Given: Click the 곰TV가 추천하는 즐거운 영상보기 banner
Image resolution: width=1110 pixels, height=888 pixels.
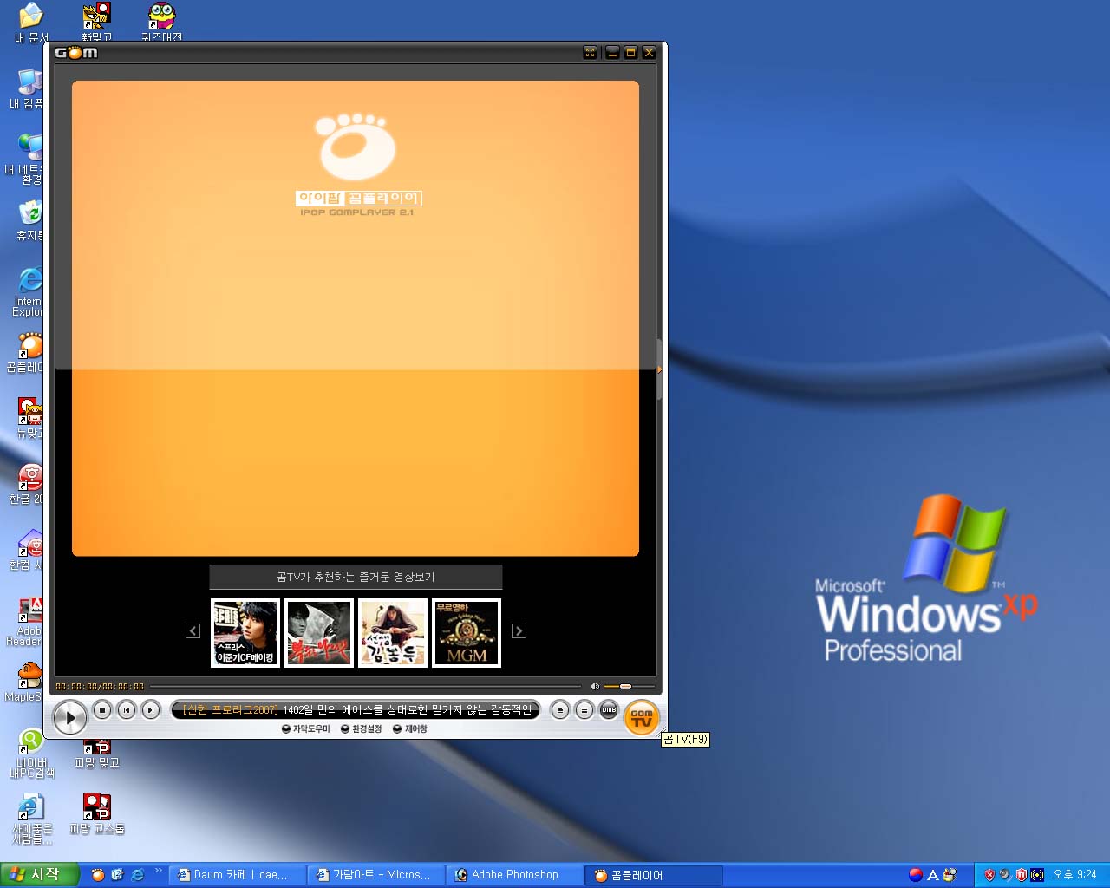Looking at the screenshot, I should coord(356,577).
